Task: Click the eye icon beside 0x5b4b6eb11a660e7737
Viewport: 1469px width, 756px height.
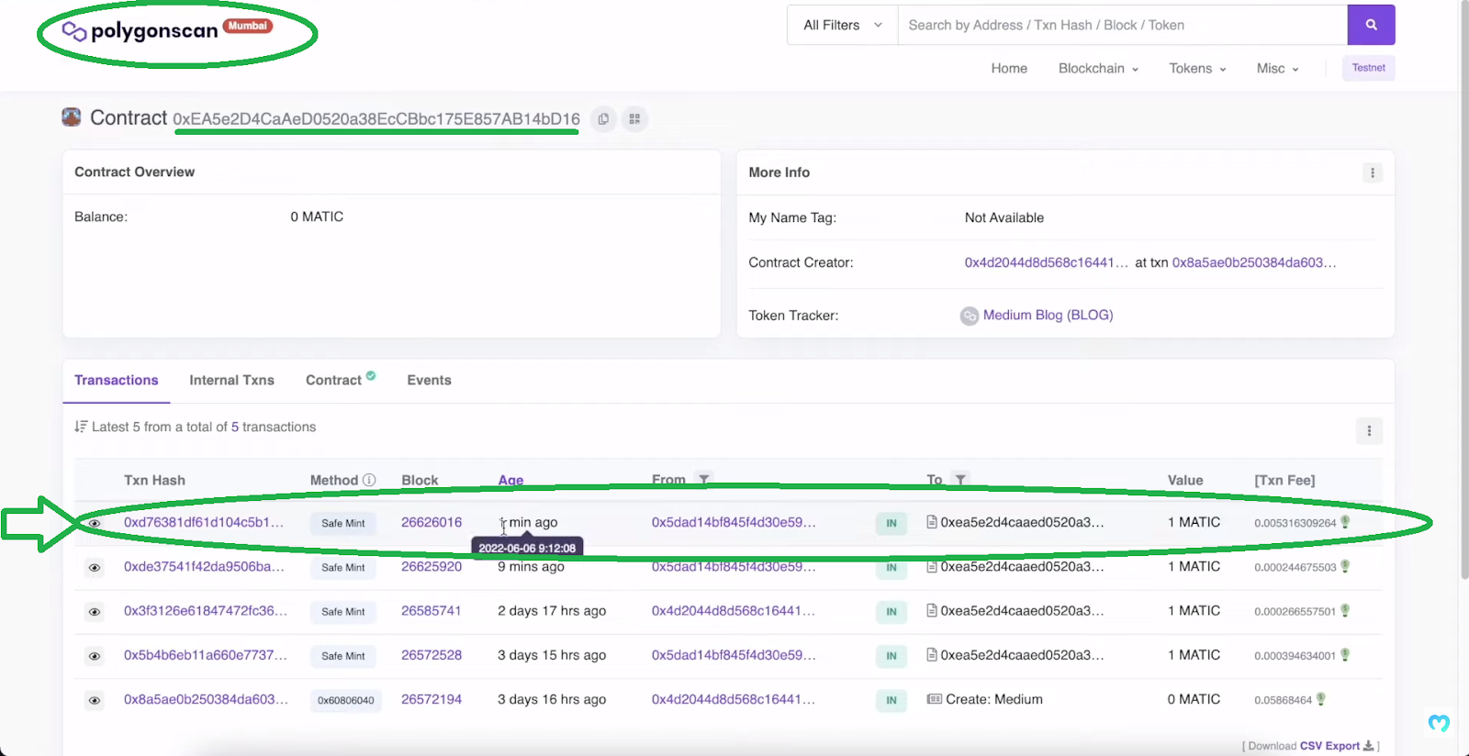Action: click(x=95, y=656)
